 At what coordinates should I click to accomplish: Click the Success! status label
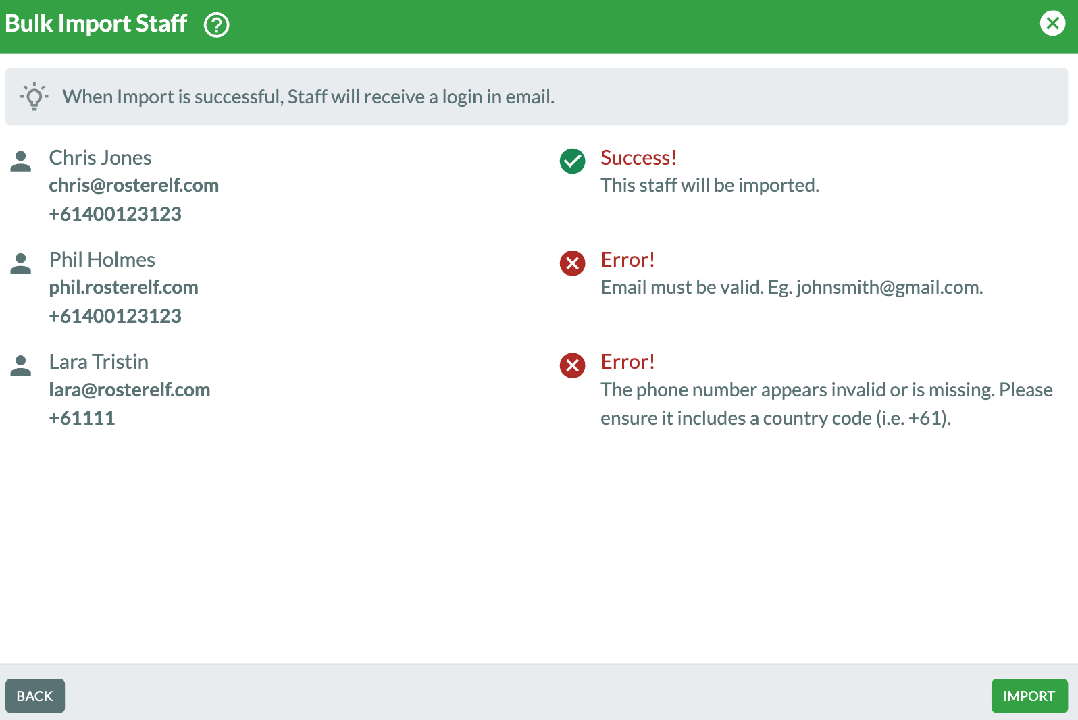coord(638,157)
